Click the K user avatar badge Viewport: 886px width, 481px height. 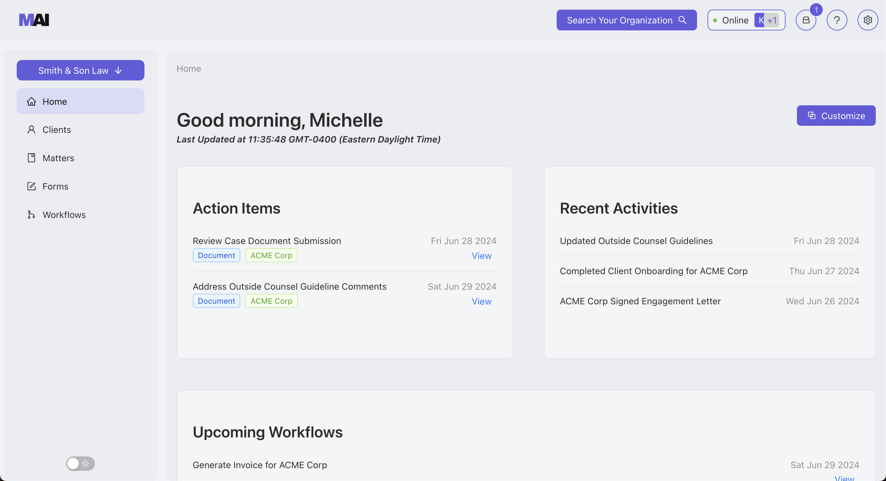point(760,20)
